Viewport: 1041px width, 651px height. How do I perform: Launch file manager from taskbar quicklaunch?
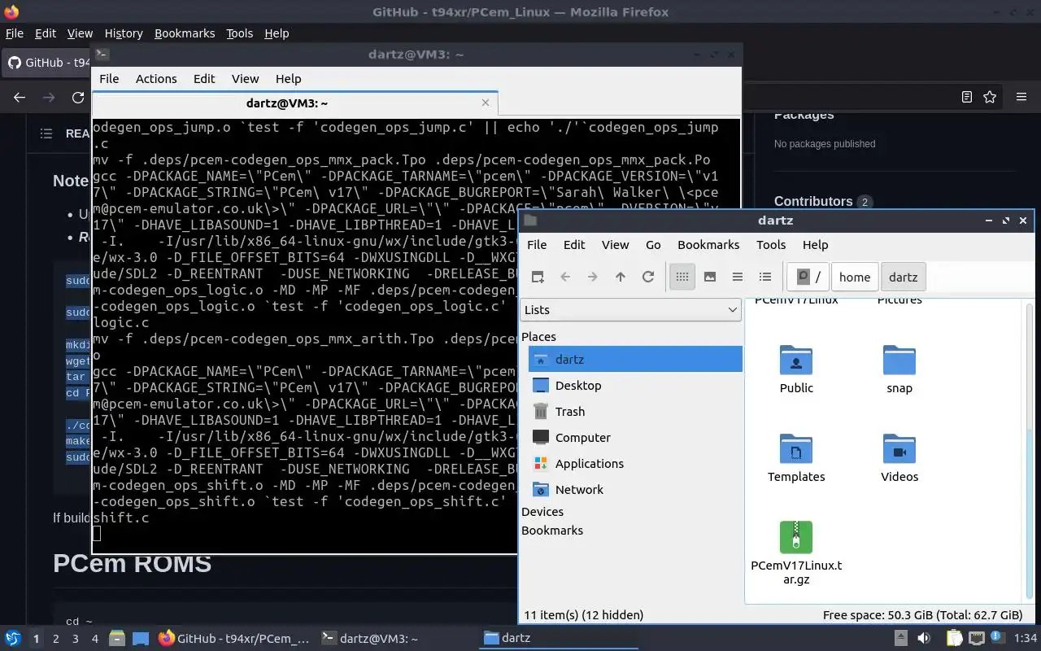(x=116, y=638)
